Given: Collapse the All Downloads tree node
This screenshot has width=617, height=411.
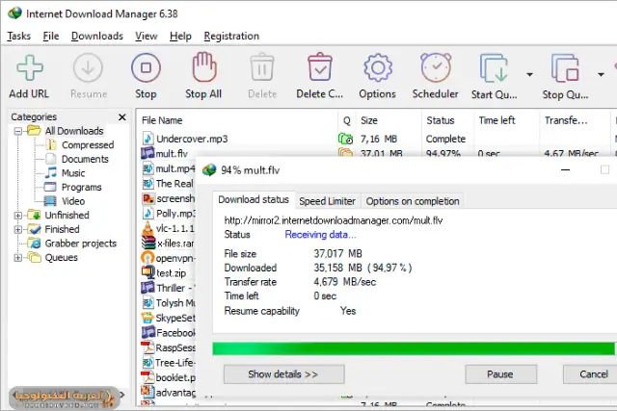Looking at the screenshot, I should click(x=17, y=131).
